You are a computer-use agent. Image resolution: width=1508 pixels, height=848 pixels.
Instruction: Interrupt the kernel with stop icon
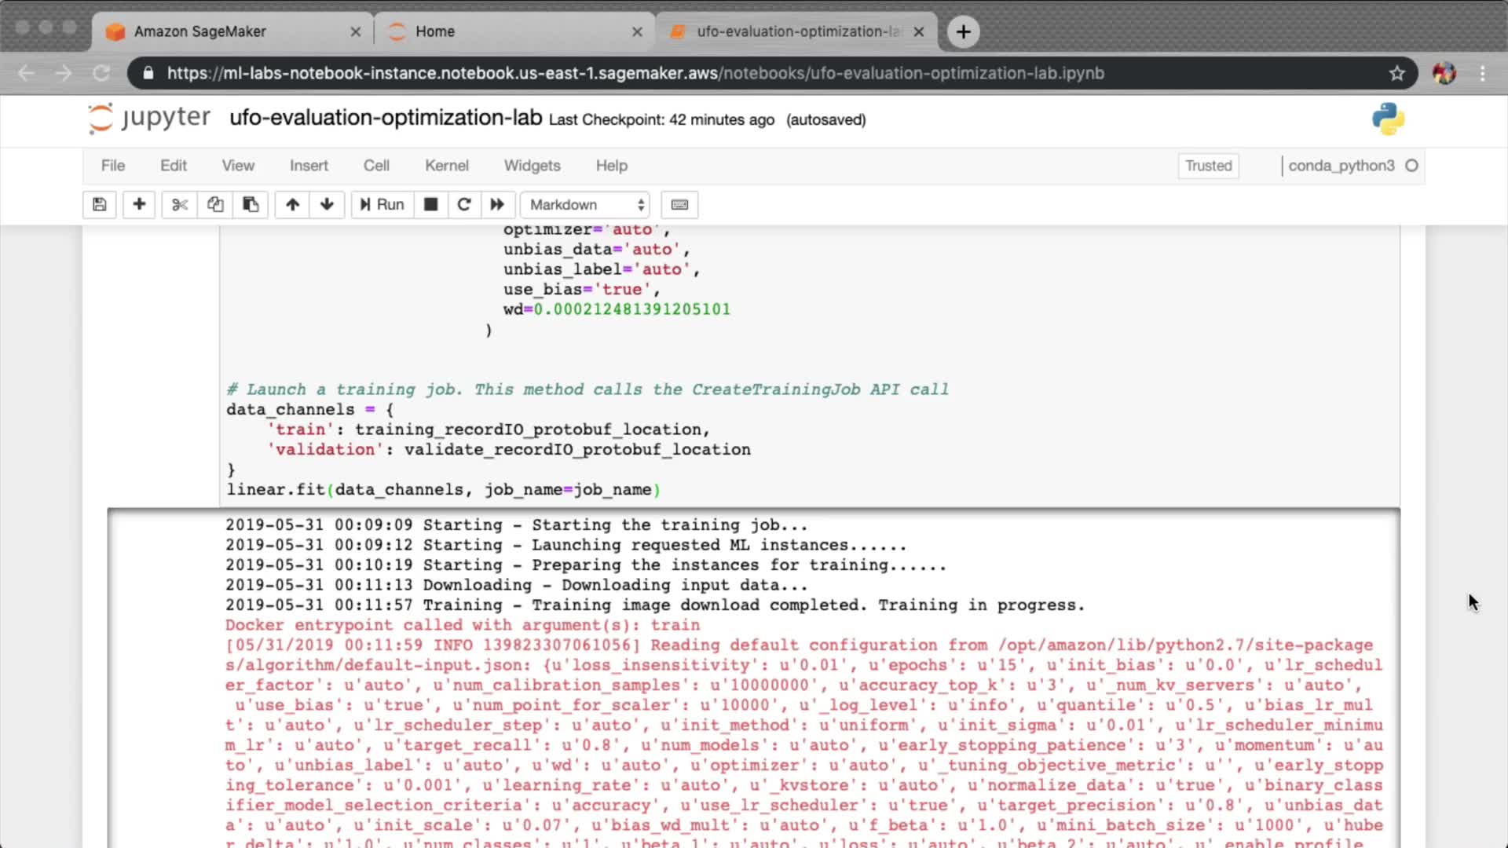click(x=430, y=205)
